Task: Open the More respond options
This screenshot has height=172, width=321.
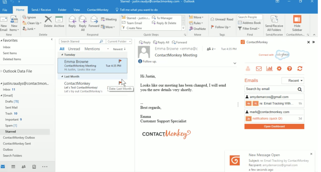Action: [108, 27]
